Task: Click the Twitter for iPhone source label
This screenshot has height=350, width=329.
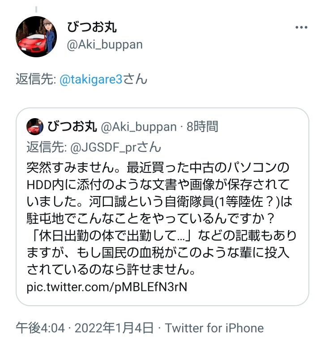Action: pos(214,328)
